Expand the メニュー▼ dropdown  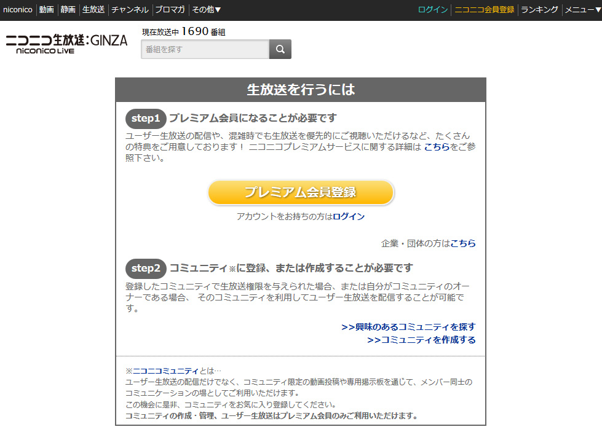coord(582,10)
